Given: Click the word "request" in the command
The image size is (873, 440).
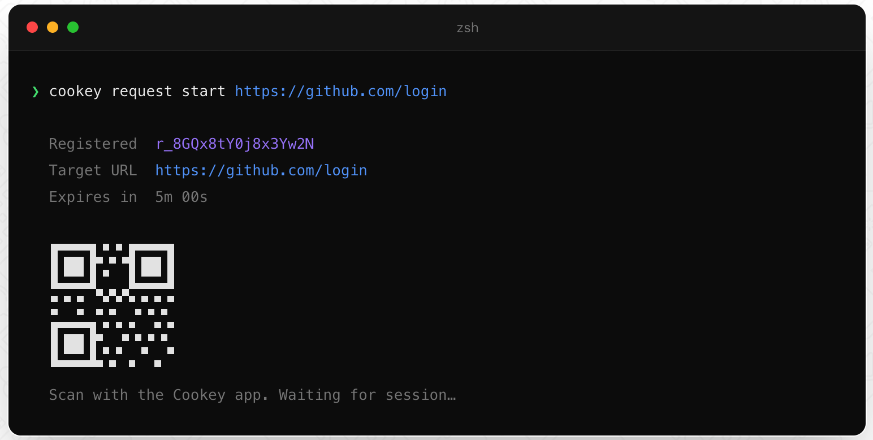Looking at the screenshot, I should pos(142,92).
